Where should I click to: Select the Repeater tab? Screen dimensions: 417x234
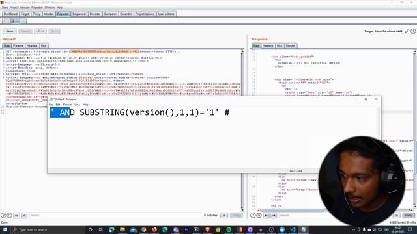pyautogui.click(x=63, y=14)
